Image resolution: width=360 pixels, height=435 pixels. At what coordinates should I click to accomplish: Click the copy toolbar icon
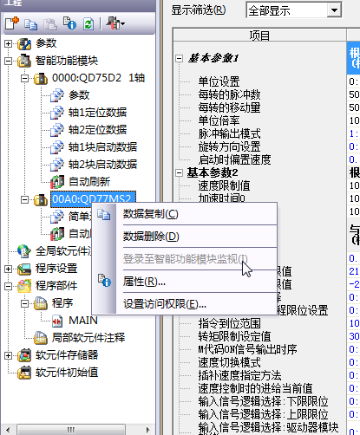pyautogui.click(x=30, y=24)
